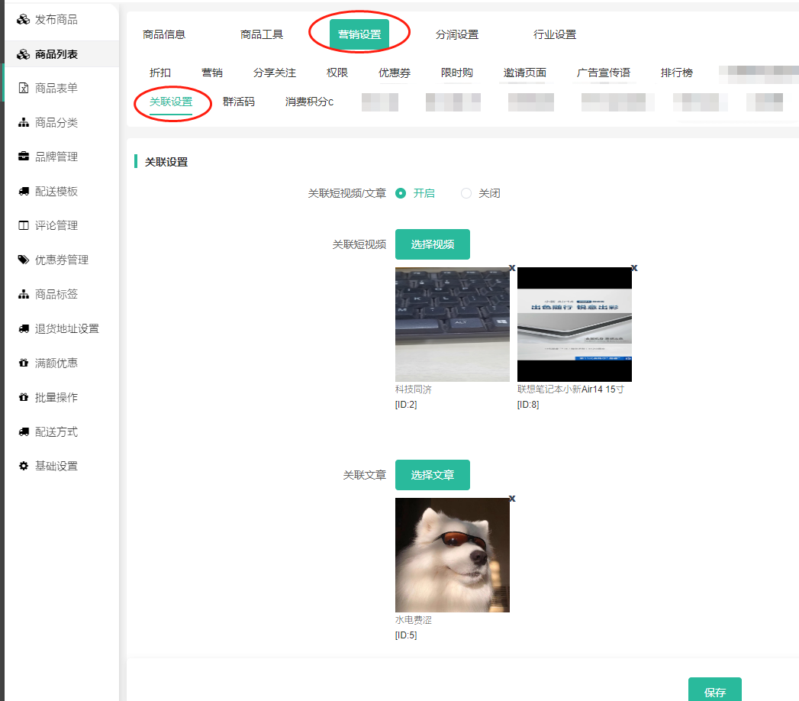Click the 选择文章 button
The width and height of the screenshot is (799, 701).
[x=433, y=475]
